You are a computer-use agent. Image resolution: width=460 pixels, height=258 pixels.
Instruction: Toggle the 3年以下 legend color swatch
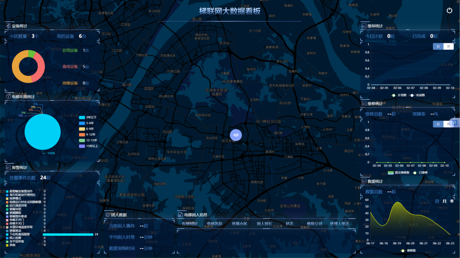pyautogui.click(x=82, y=118)
